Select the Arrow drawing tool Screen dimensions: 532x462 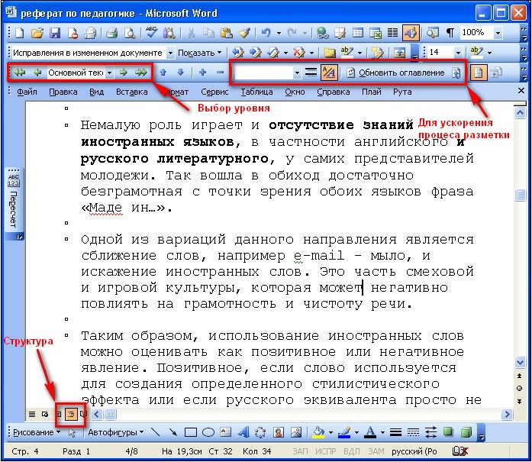(x=172, y=432)
